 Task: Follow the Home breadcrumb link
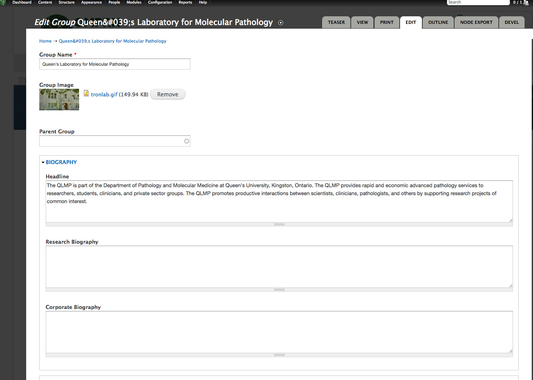(45, 41)
